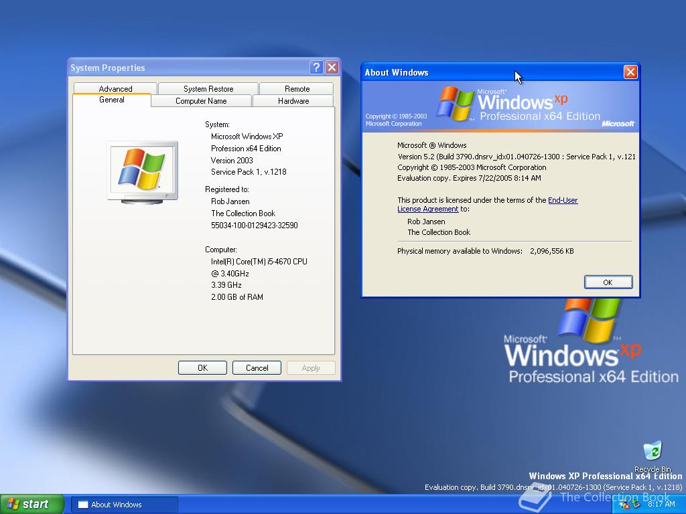Click the Windows monitor logo in System Properties
Image resolution: width=686 pixels, height=514 pixels.
[x=143, y=173]
